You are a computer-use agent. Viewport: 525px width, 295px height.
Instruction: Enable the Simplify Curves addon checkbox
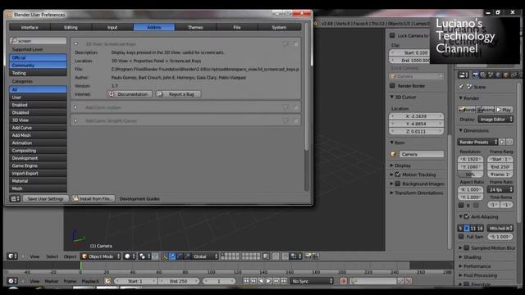pyautogui.click(x=295, y=120)
